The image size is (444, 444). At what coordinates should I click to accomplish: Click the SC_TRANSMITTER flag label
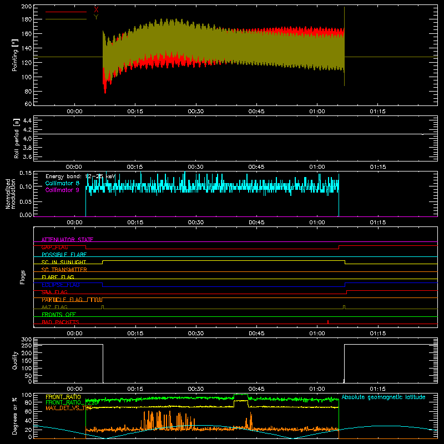64,270
